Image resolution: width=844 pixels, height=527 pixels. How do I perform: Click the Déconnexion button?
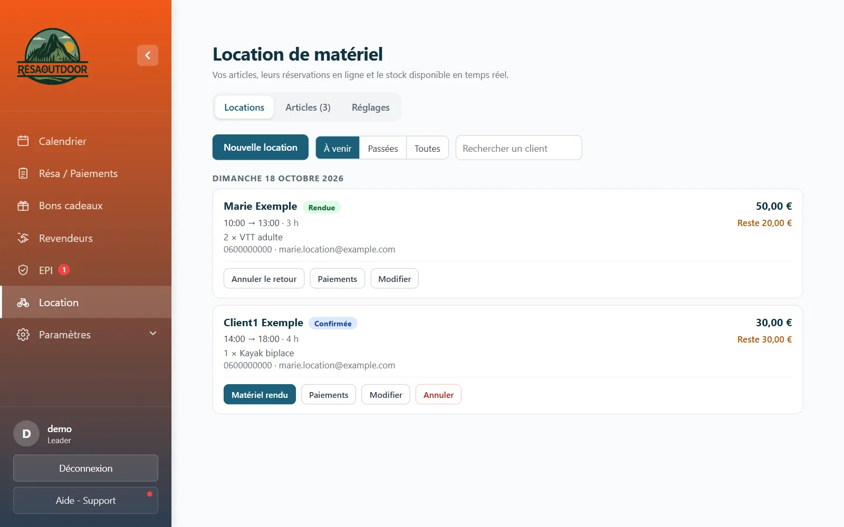click(85, 468)
